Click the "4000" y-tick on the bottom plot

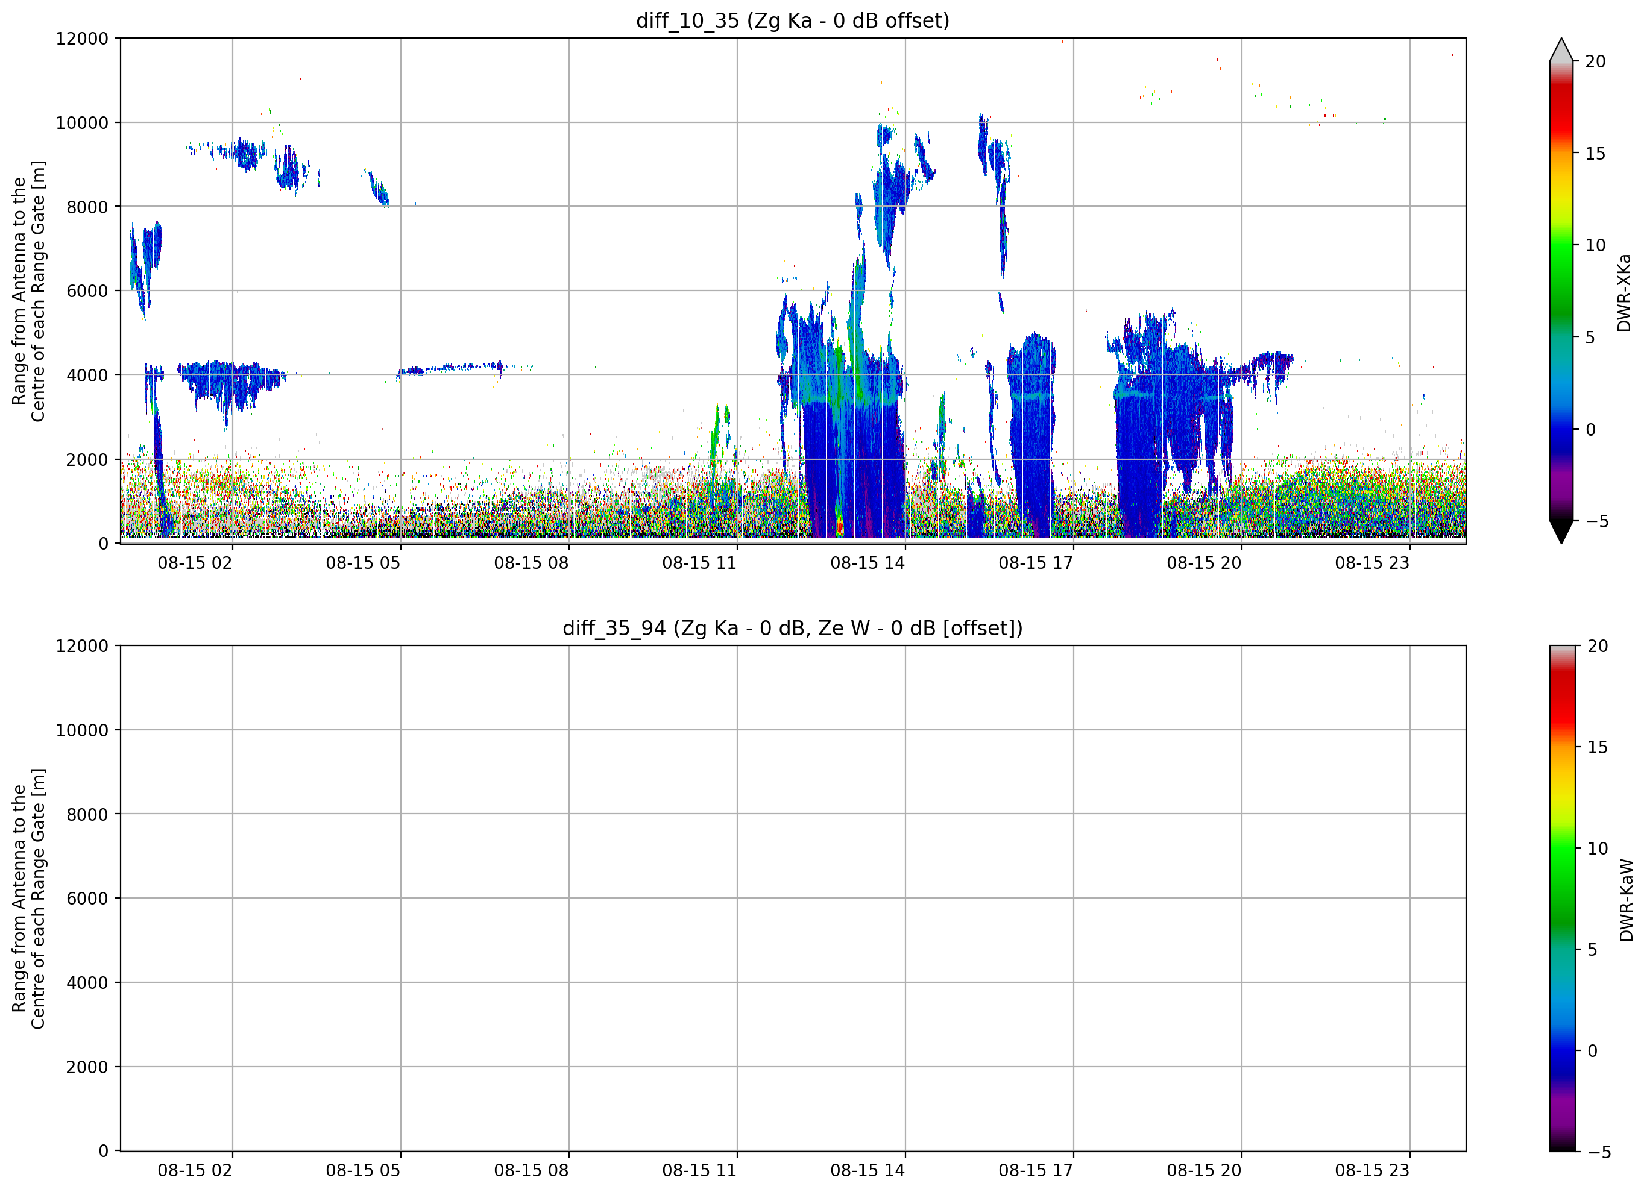87,983
